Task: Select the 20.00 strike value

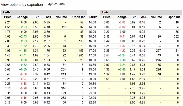Action: [x=92, y=79]
